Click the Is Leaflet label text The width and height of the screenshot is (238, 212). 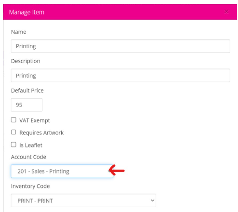pyautogui.click(x=31, y=145)
